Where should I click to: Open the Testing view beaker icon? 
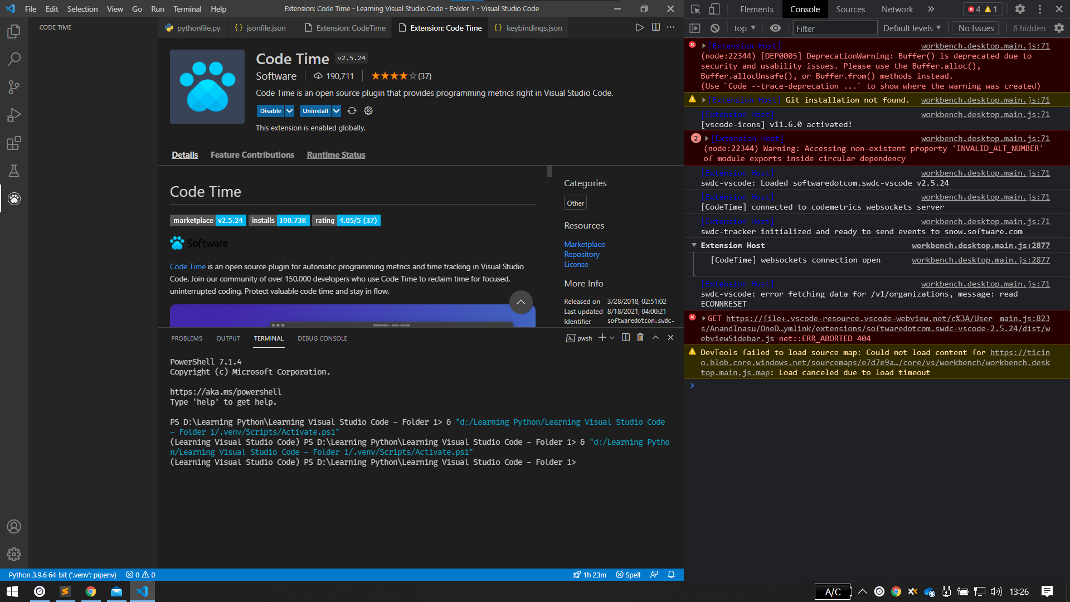(14, 171)
